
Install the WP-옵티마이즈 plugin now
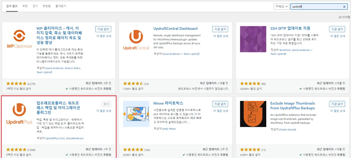coord(103,29)
